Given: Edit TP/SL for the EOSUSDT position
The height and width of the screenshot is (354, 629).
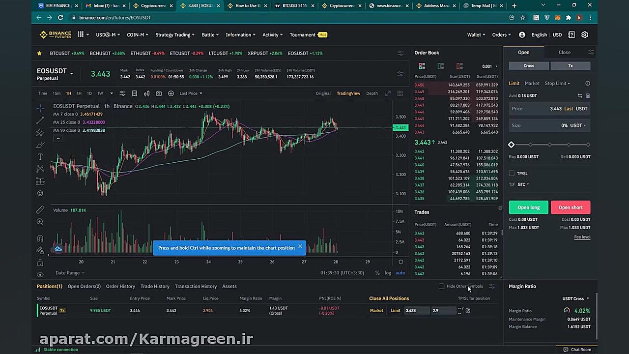Looking at the screenshot, I should point(468,310).
